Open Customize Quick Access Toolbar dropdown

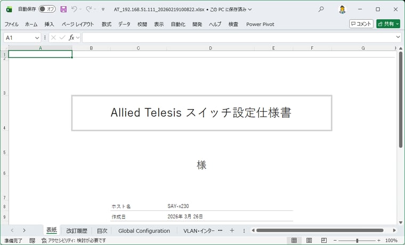pos(103,9)
